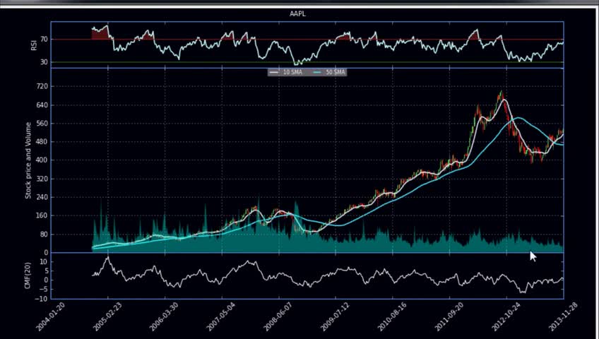Screen dimensions: 599x339
Task: Click the 560 price tick label
Action: (x=42, y=124)
